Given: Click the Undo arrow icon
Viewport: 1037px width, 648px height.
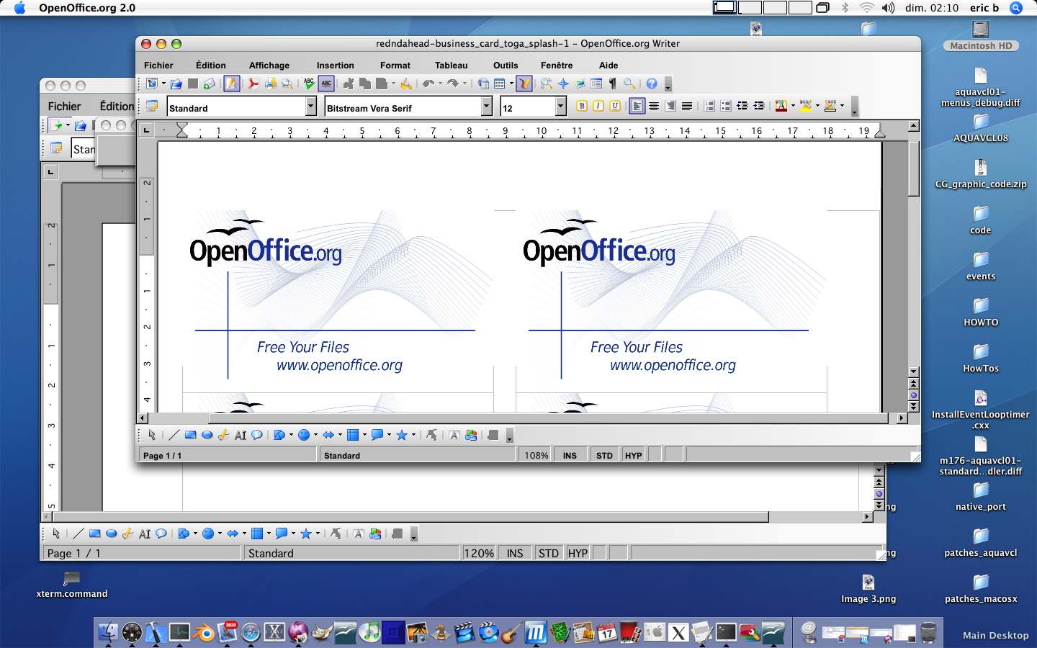Looking at the screenshot, I should 428,84.
